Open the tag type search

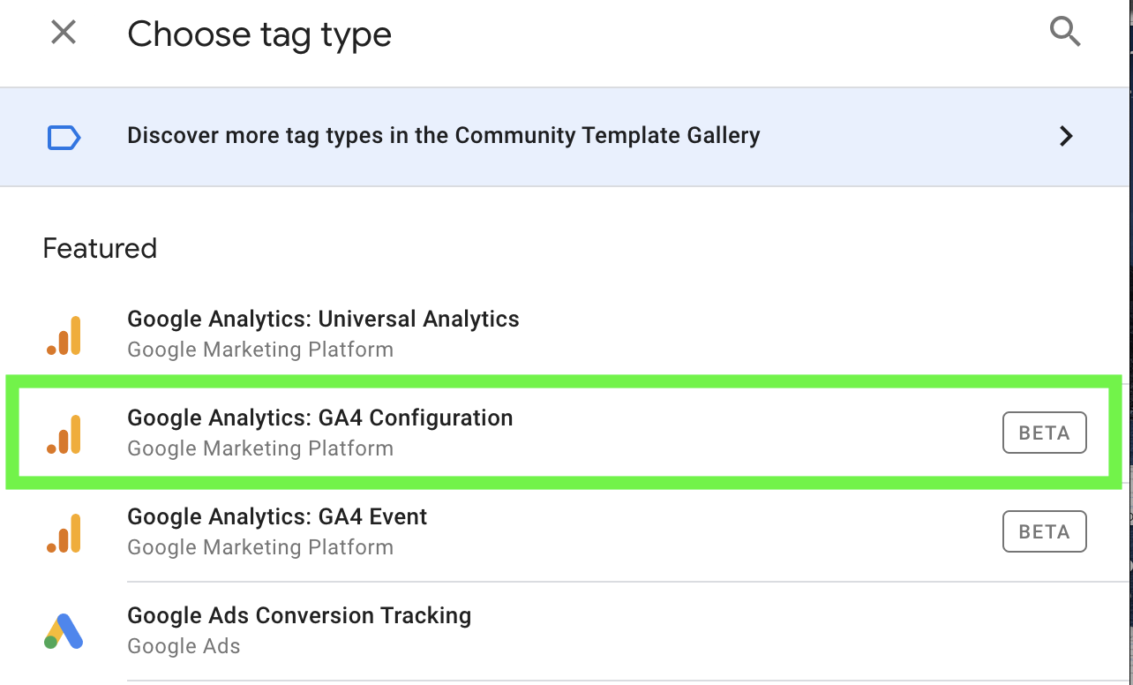(x=1065, y=34)
